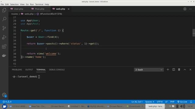Split the terminal panel

(174, 70)
